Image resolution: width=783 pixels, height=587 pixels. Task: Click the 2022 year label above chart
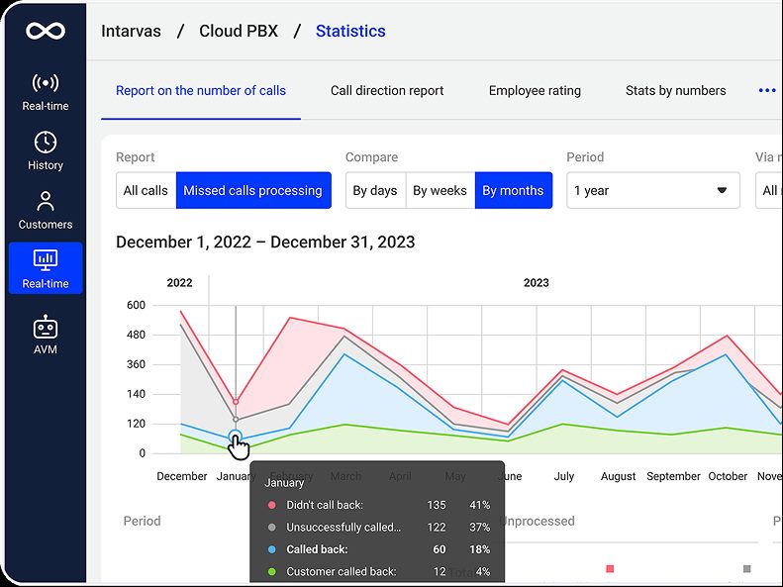[180, 282]
